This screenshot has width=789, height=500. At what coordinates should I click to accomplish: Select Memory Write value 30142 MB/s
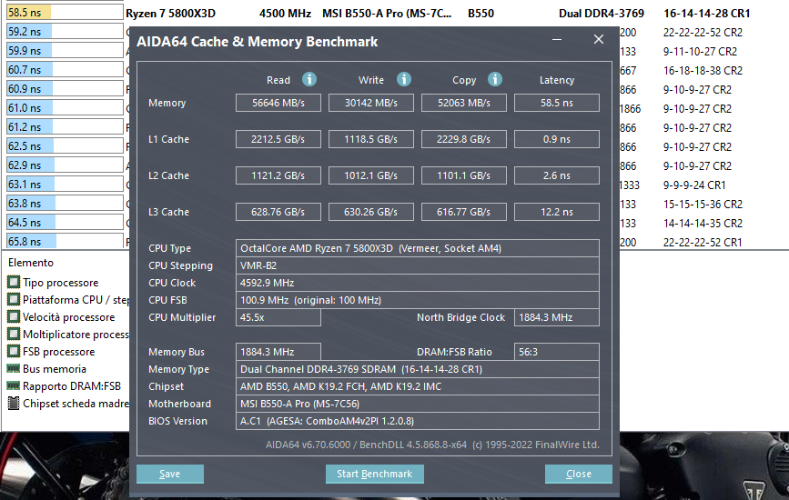coord(371,103)
